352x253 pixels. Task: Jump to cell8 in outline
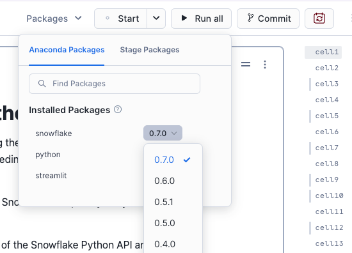point(326,164)
